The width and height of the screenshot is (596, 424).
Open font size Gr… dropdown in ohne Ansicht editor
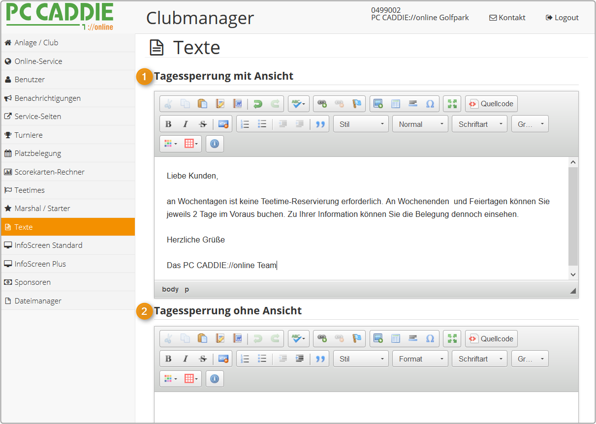(530, 359)
